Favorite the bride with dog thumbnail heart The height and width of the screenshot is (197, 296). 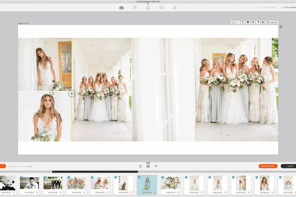click(x=131, y=193)
